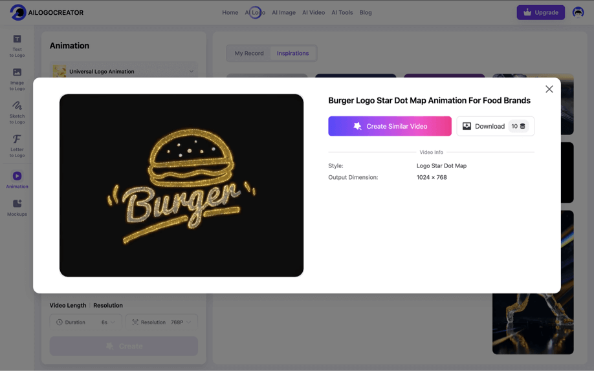
Task: Open AI Video navigation item
Action: coord(314,12)
